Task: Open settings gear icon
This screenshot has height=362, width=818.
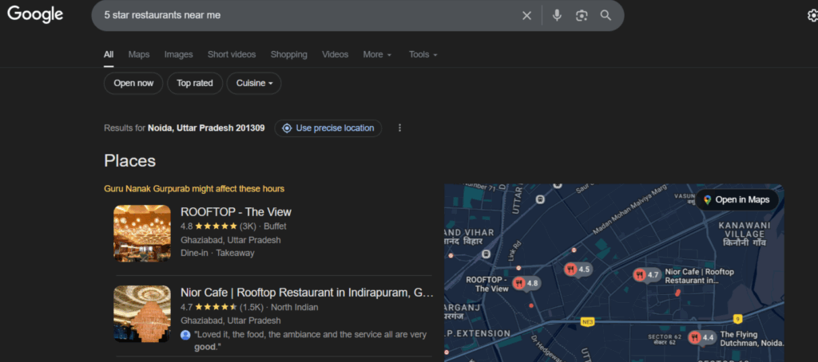Action: tap(812, 15)
